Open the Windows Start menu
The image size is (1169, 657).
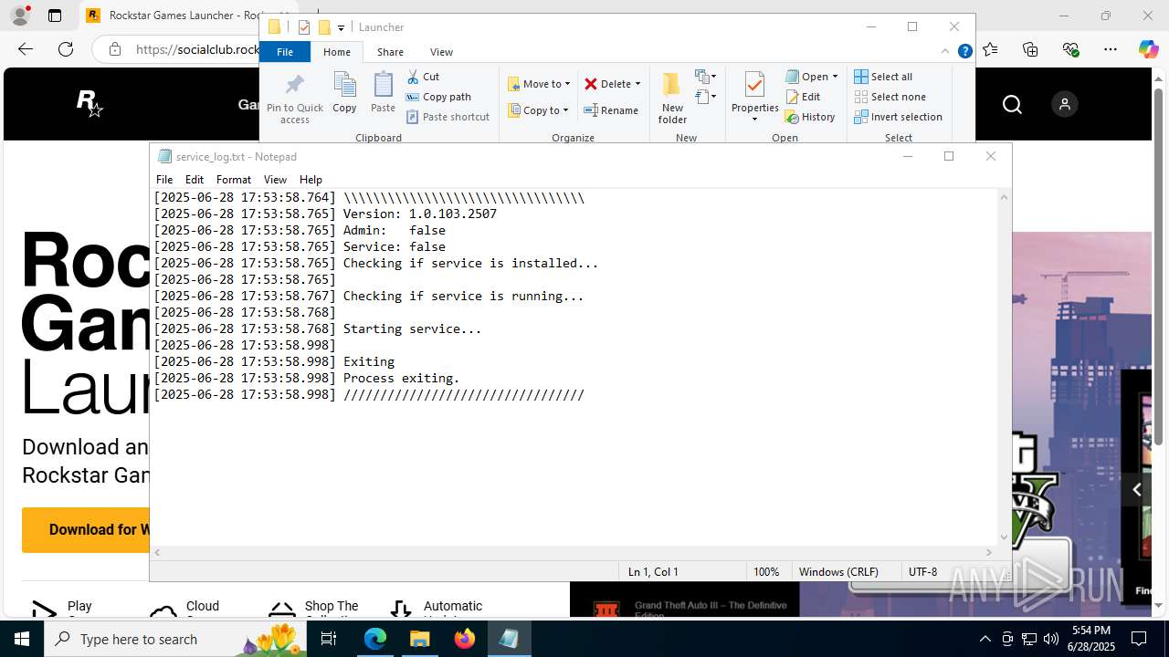[21, 639]
